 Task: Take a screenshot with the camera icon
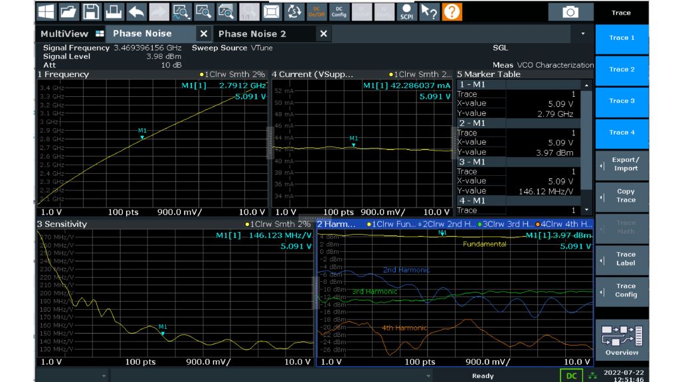[570, 12]
